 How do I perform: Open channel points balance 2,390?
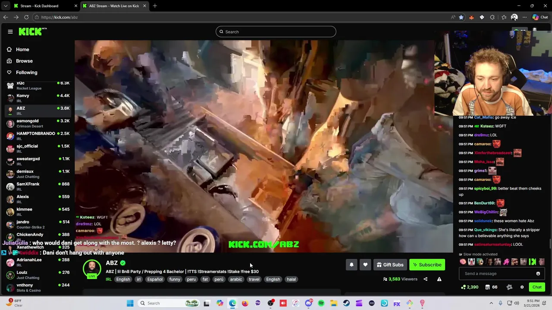pyautogui.click(x=470, y=287)
